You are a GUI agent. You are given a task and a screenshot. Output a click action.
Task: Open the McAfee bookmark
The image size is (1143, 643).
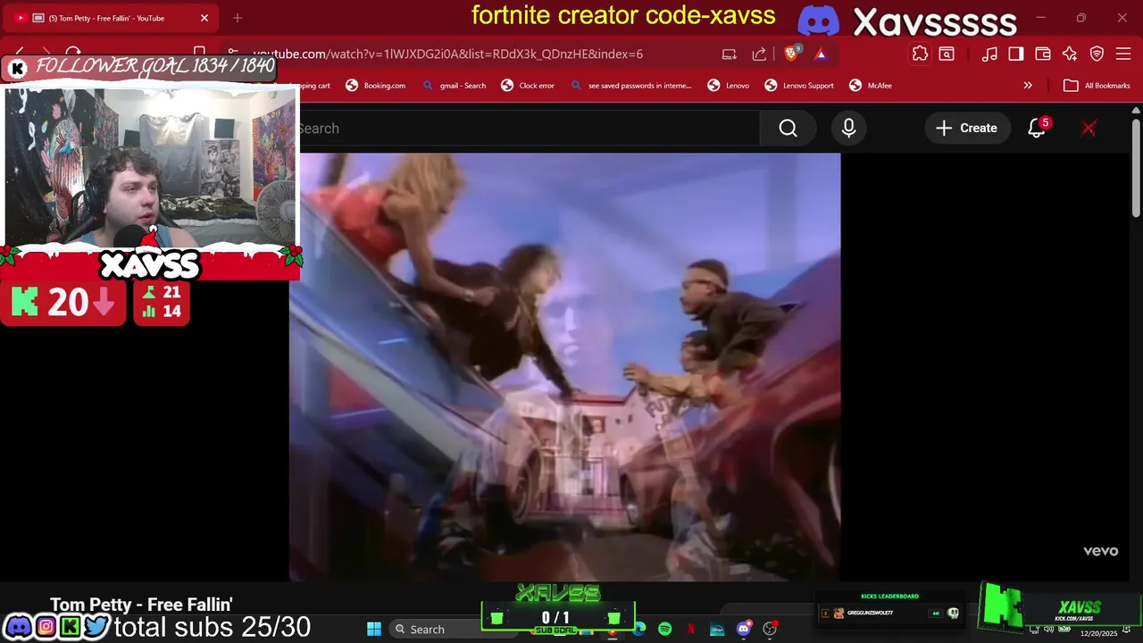pos(871,86)
